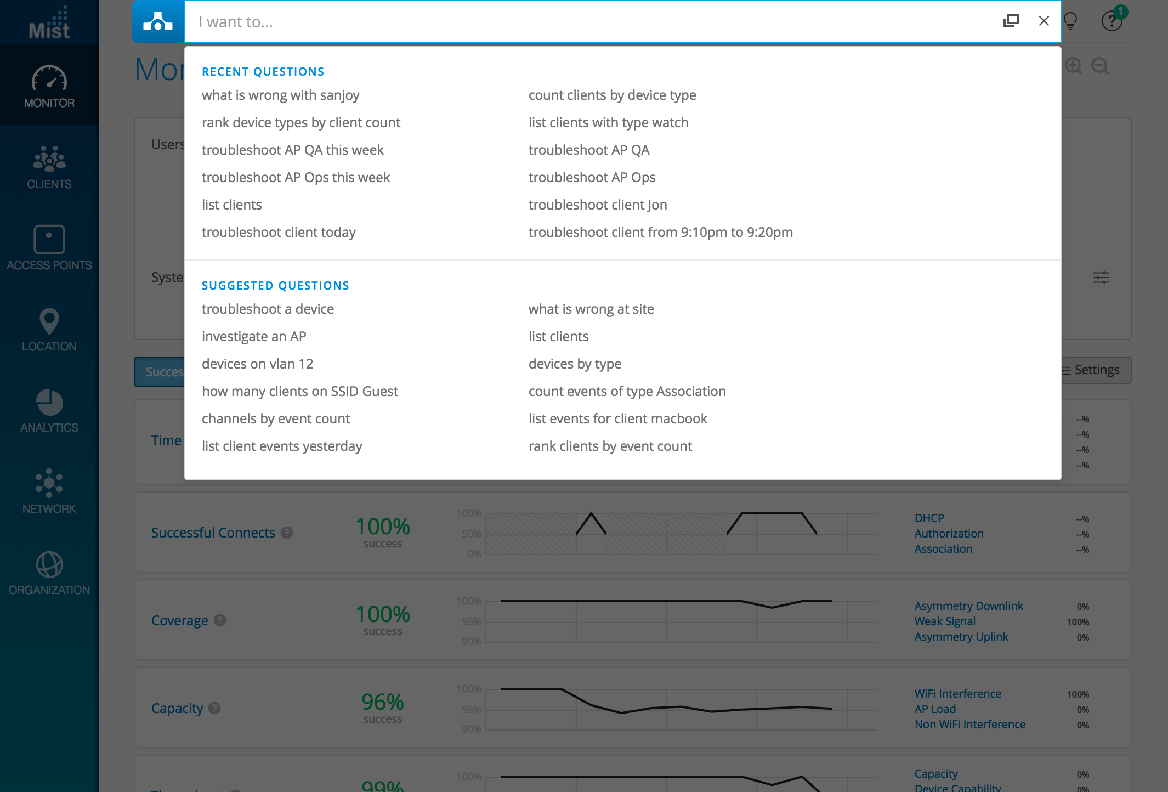Select 'what is wrong with sanjoy' question
The image size is (1168, 792).
tap(280, 95)
